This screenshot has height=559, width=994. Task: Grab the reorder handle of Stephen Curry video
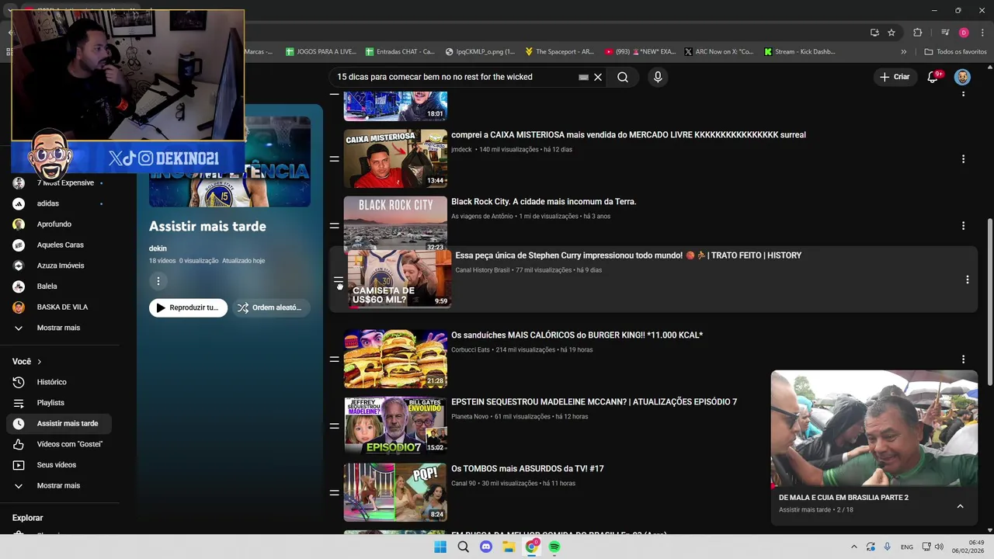coord(338,279)
